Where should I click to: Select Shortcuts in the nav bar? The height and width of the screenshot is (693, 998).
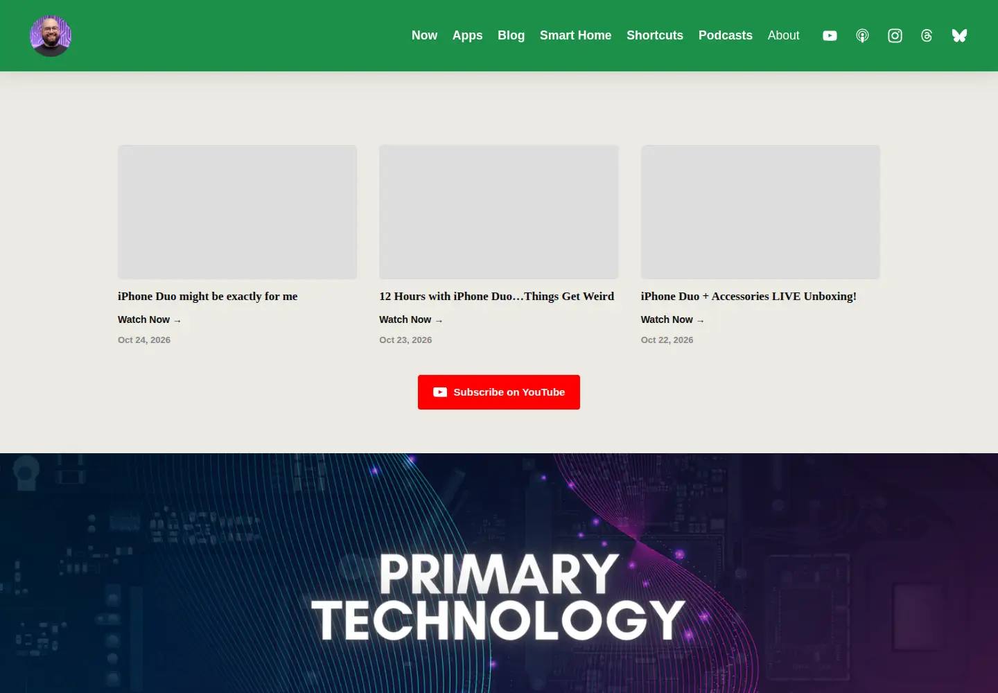(655, 35)
